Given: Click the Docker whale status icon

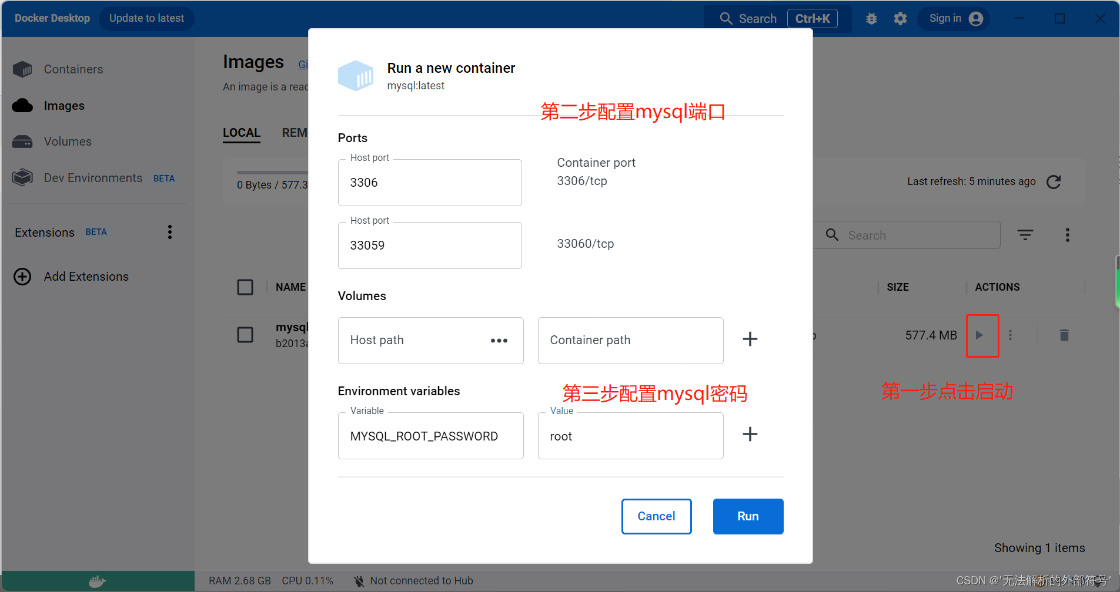Looking at the screenshot, I should 98,581.
